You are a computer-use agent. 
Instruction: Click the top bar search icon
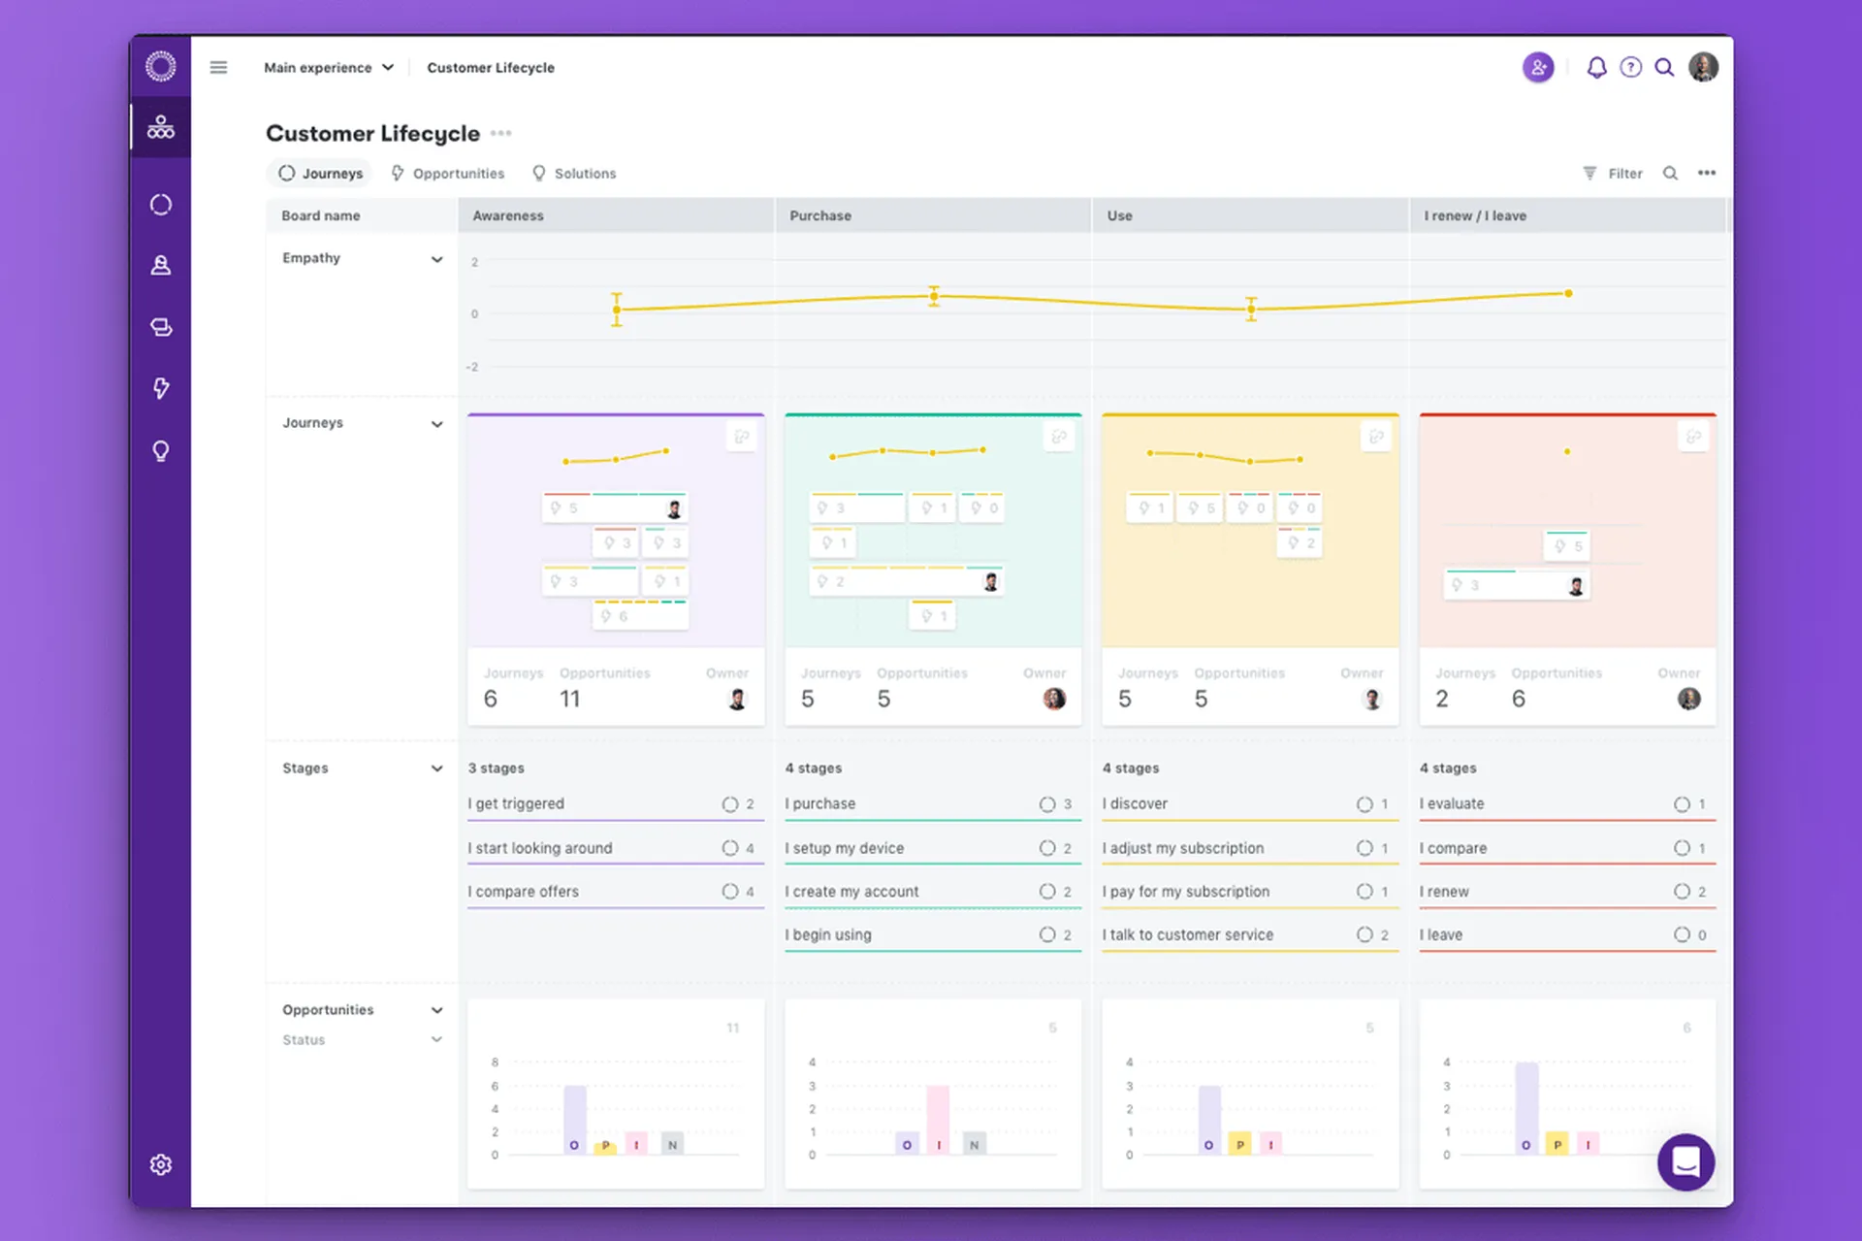tap(1664, 67)
